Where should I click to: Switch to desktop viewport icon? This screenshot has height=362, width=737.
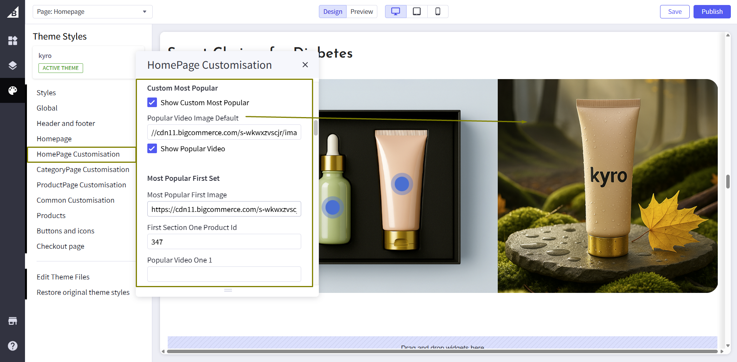tap(395, 12)
